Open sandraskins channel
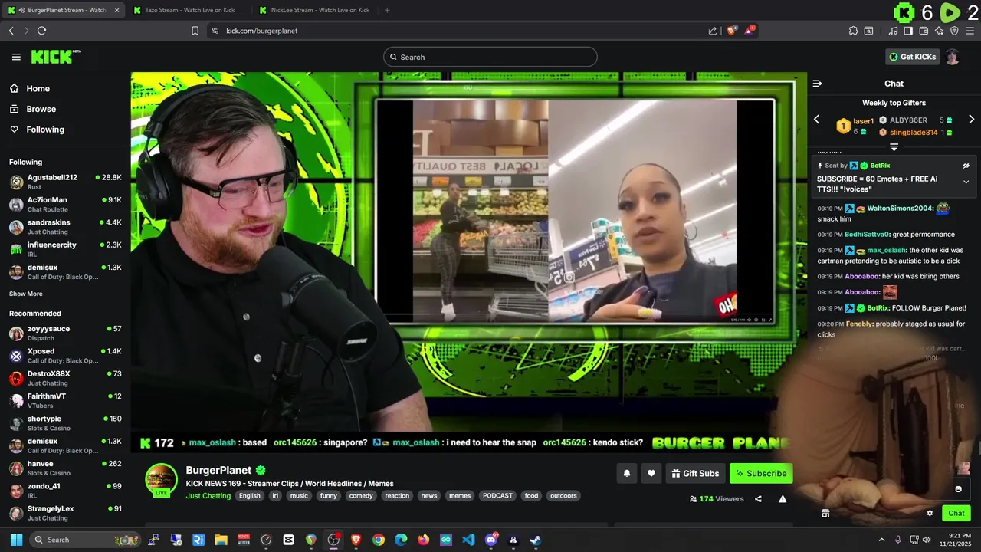This screenshot has width=981, height=552. point(65,226)
